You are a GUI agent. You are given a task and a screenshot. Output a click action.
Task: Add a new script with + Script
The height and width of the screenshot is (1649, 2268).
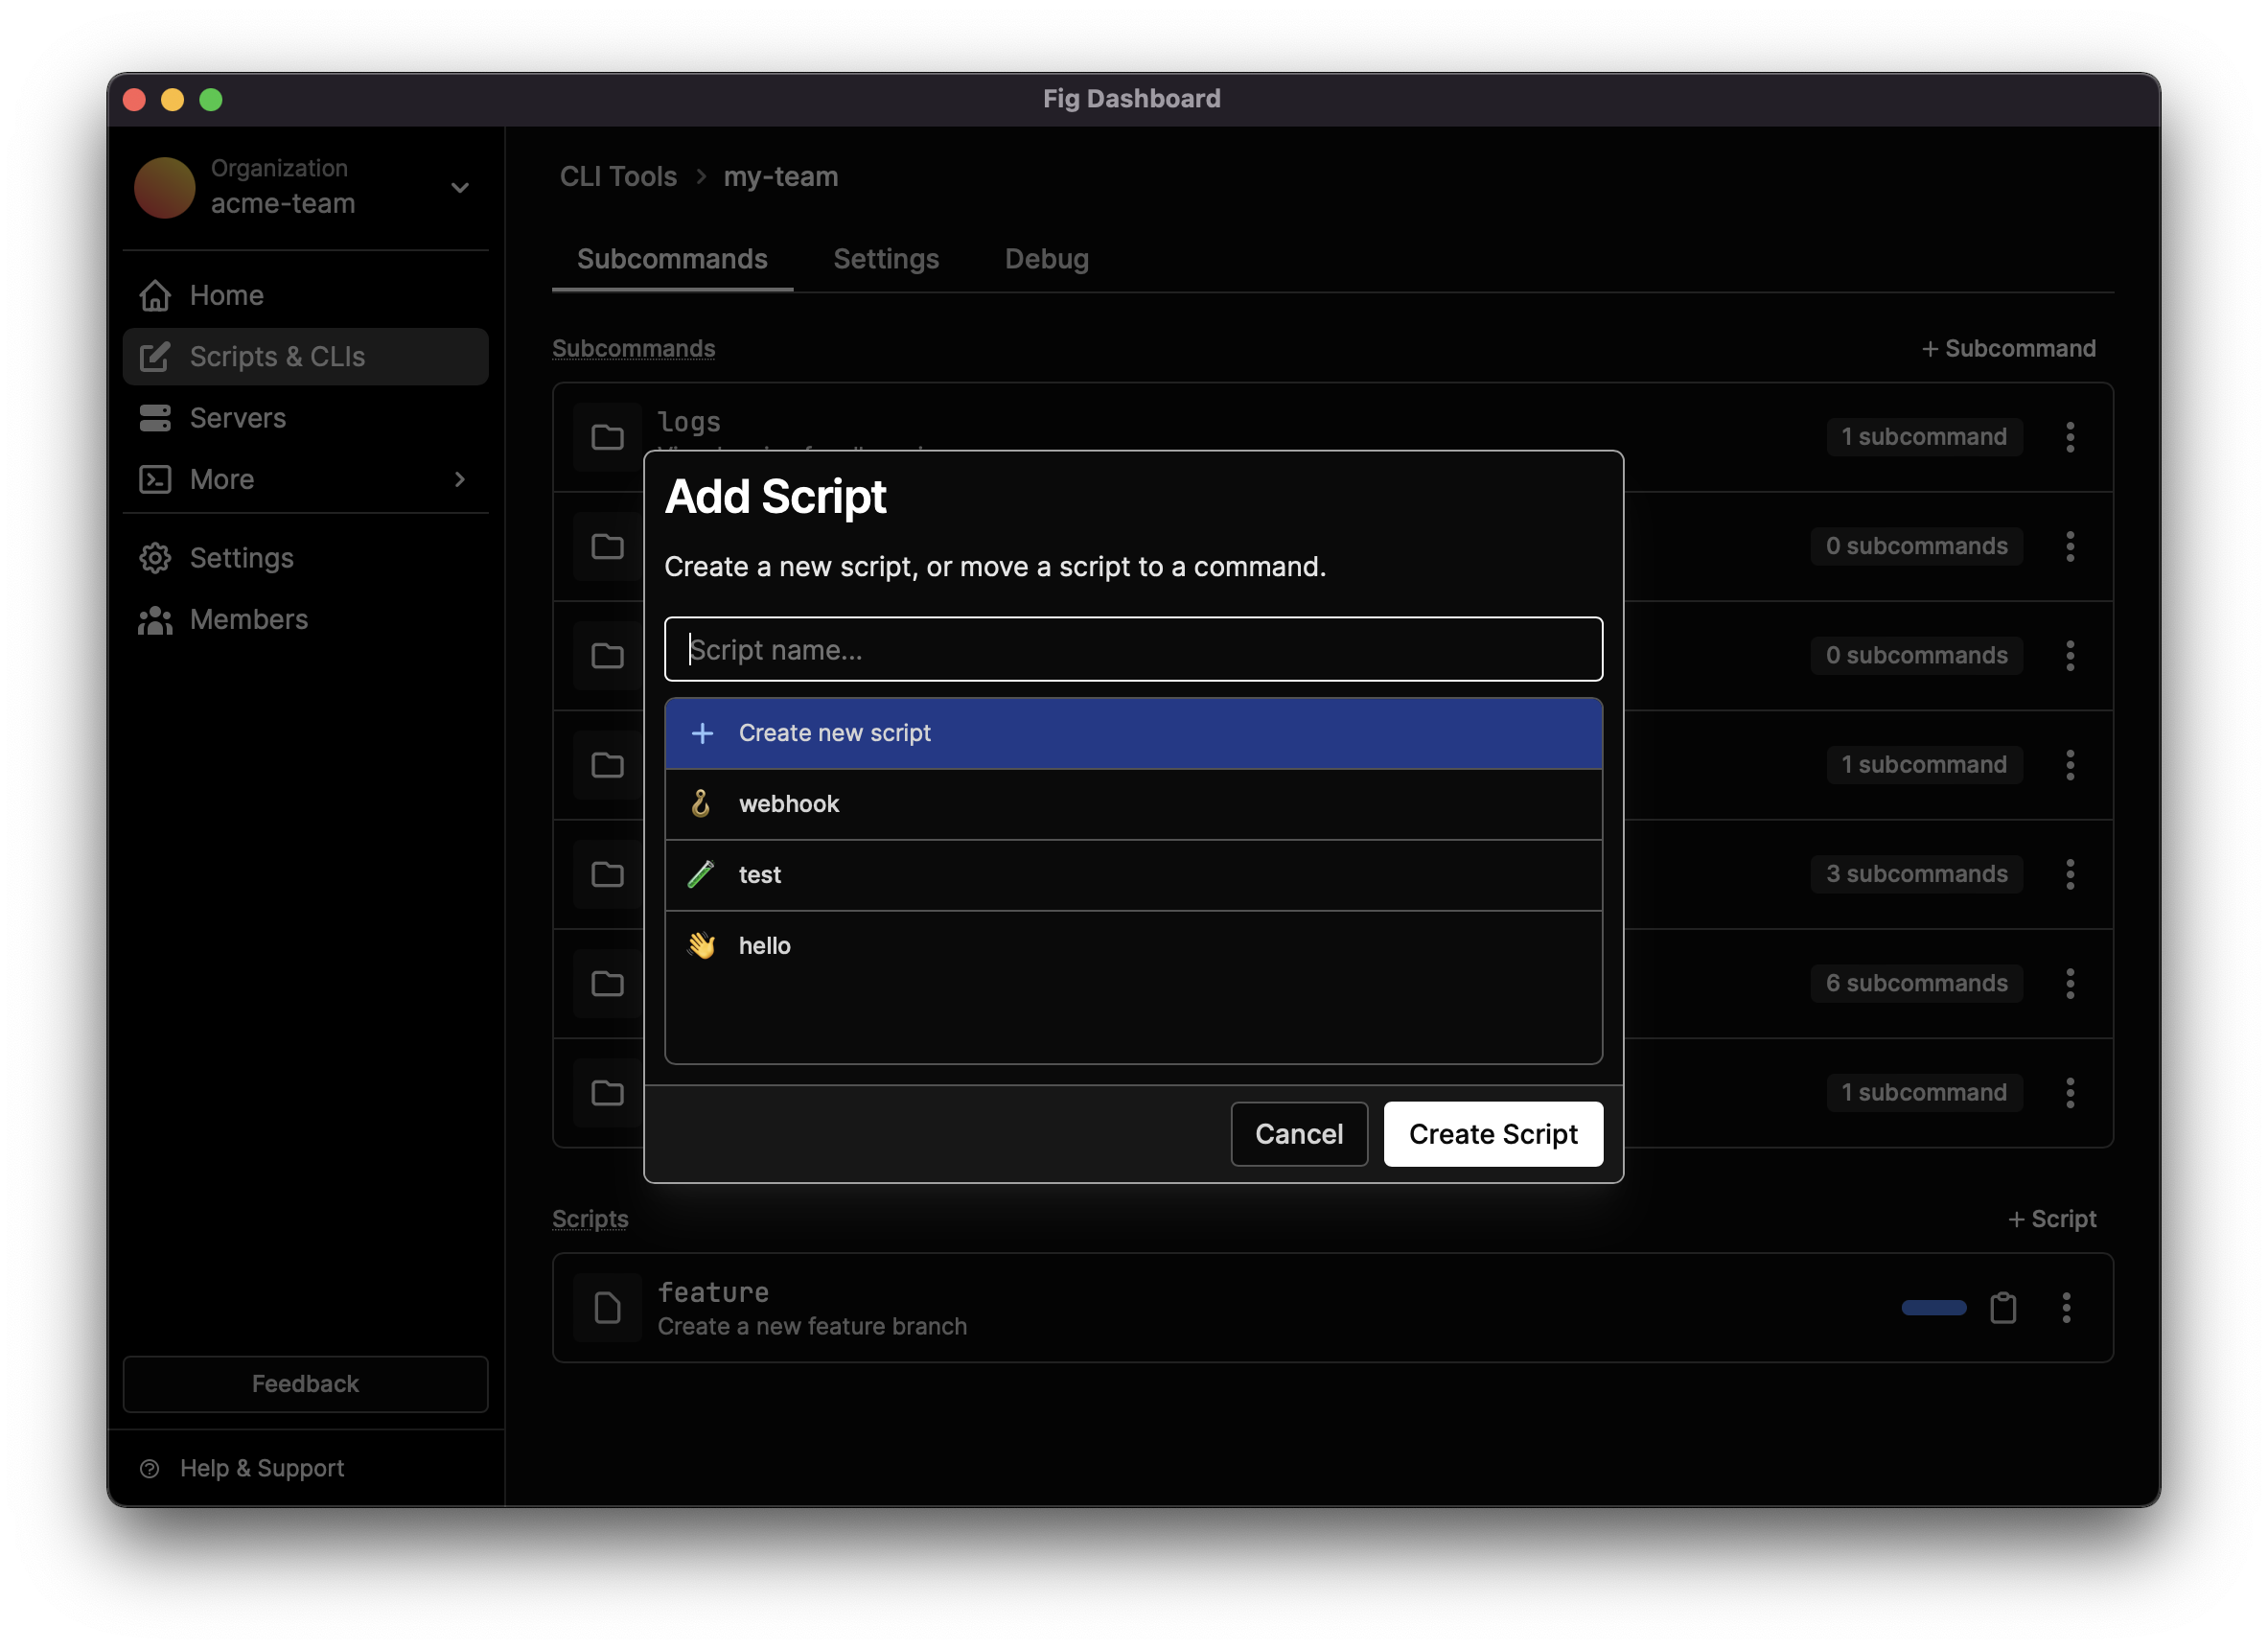(2052, 1219)
